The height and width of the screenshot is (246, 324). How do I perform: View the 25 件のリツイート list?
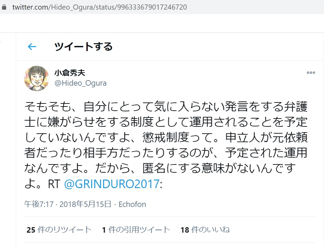(x=59, y=230)
